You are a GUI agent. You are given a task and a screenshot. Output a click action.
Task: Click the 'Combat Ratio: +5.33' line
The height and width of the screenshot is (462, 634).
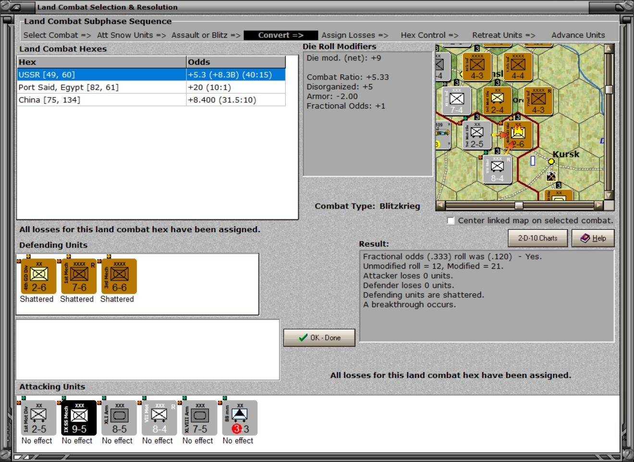(x=348, y=77)
